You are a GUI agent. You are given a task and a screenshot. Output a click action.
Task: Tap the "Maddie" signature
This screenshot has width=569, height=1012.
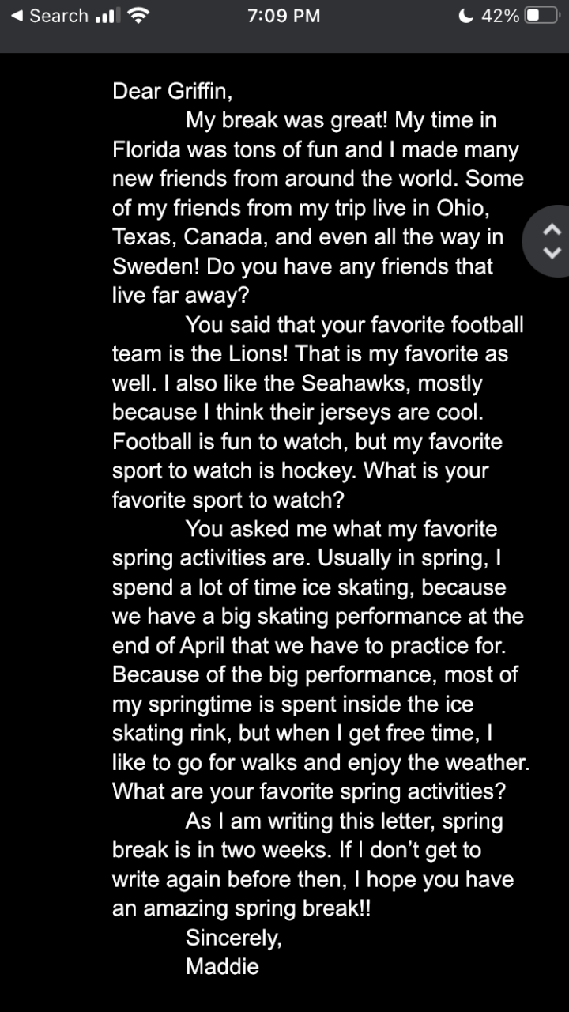click(222, 966)
